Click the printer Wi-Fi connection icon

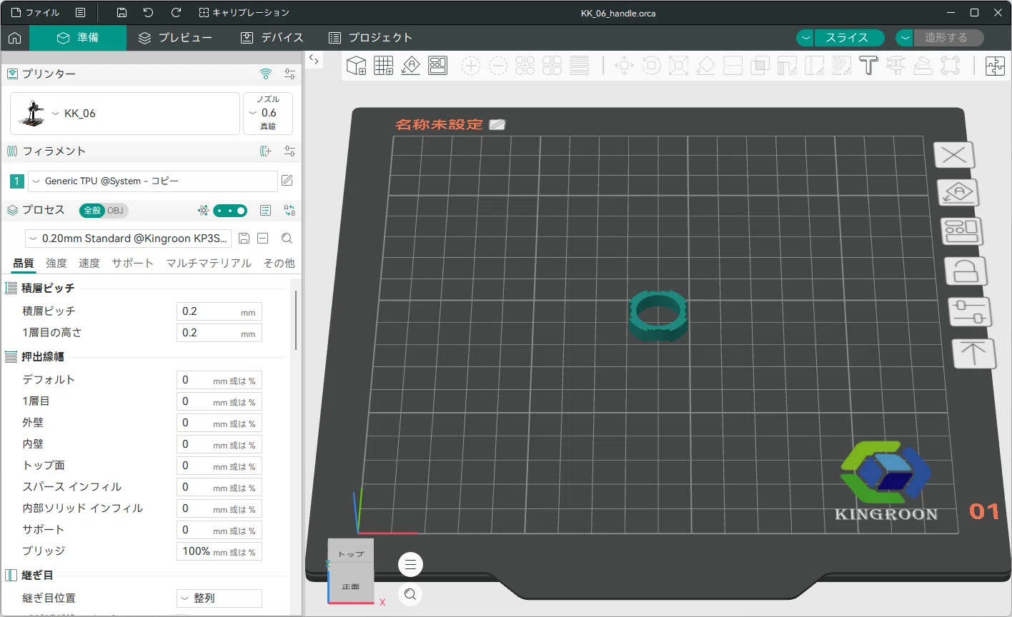[x=266, y=74]
